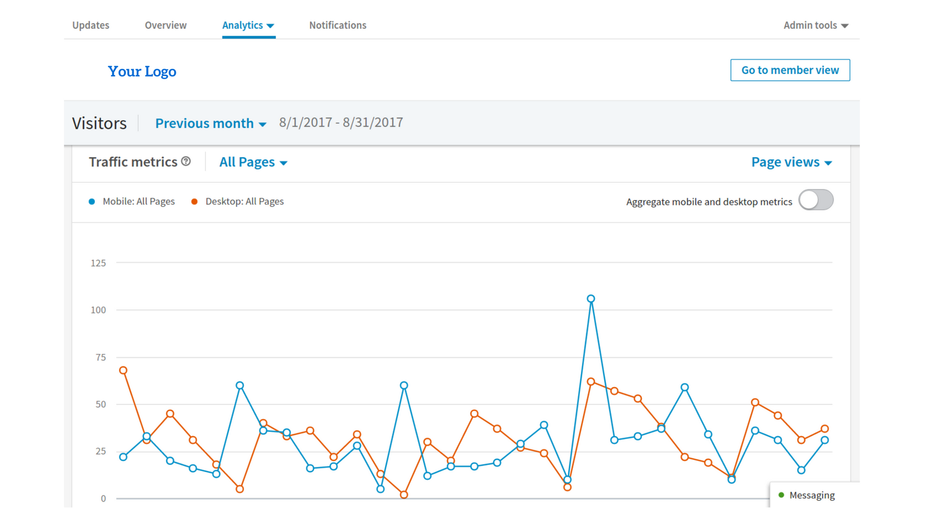Click the first orange desktop data point near 68
Image resolution: width=925 pixels, height=520 pixels.
[x=123, y=370]
